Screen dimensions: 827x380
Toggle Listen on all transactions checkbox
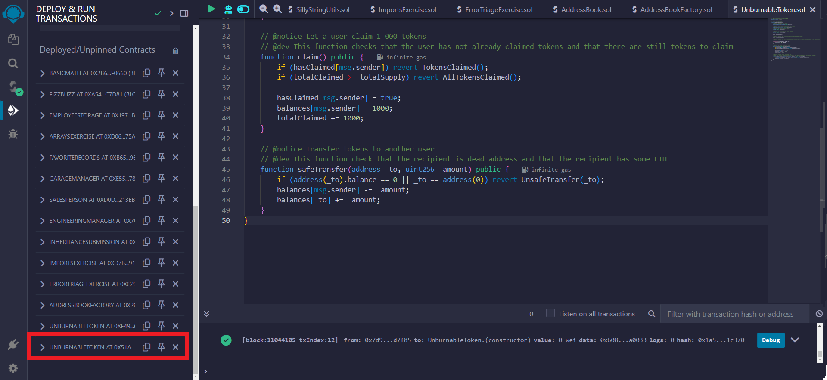click(550, 313)
